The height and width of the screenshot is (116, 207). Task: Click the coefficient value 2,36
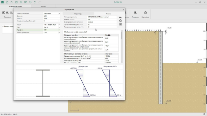(107, 38)
